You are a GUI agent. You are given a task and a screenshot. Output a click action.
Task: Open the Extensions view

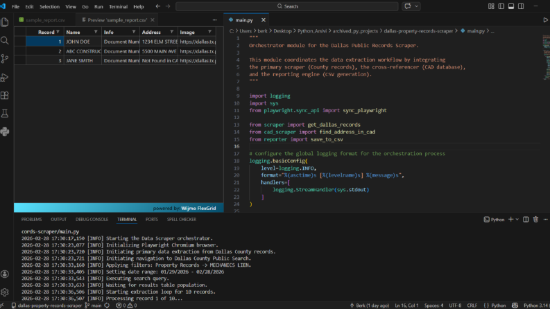pos(5,96)
